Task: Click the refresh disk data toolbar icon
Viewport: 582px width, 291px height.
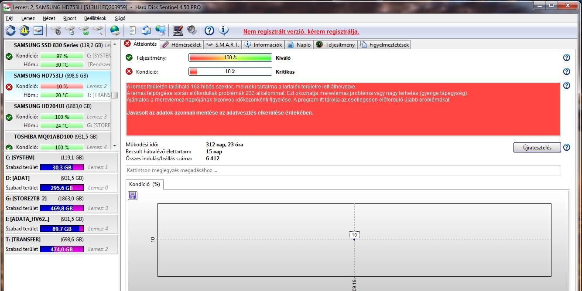Action: pyautogui.click(x=10, y=30)
